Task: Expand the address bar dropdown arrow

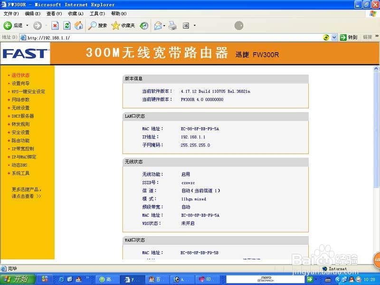Action: 334,38
